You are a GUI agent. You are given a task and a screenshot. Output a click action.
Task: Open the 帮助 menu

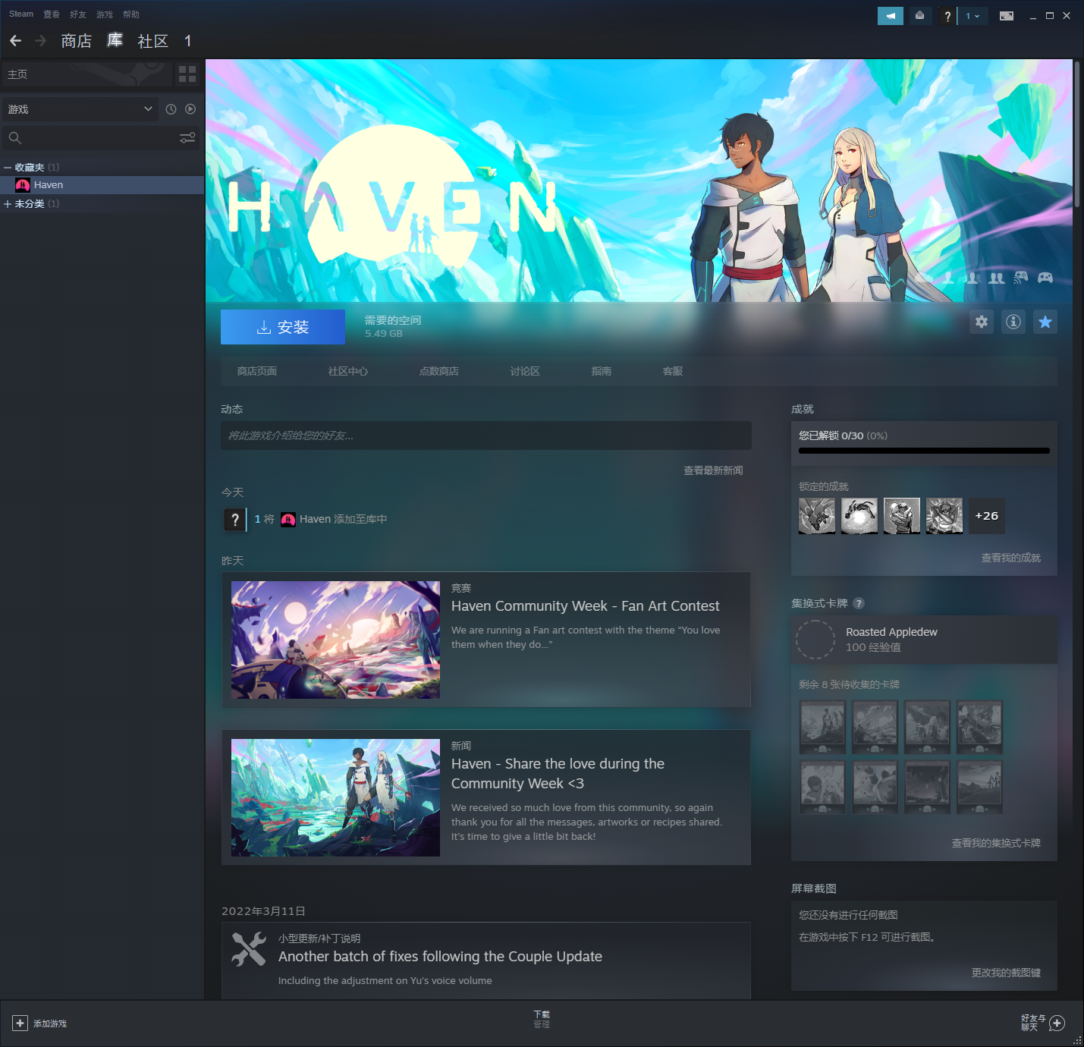click(131, 14)
